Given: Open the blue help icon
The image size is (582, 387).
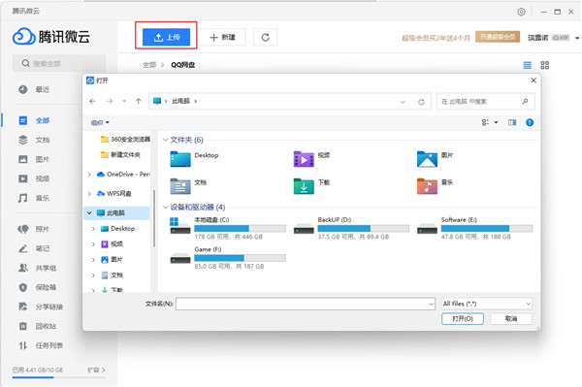Looking at the screenshot, I should 530,122.
